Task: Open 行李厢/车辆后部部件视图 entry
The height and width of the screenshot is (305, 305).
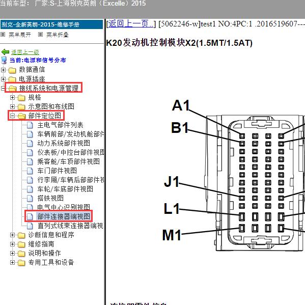Action: [71, 180]
